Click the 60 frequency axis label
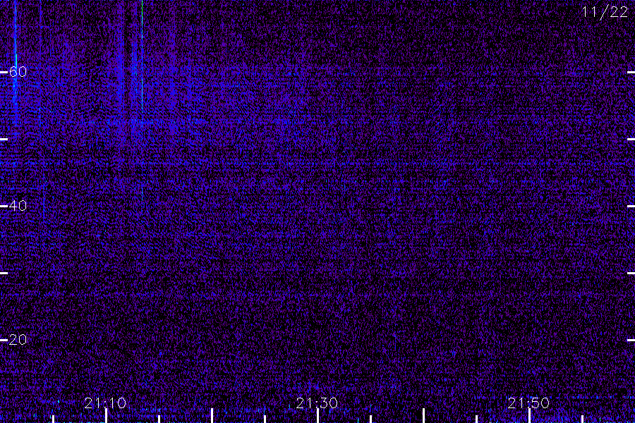Viewport: 635px width, 423px height. click(18, 72)
